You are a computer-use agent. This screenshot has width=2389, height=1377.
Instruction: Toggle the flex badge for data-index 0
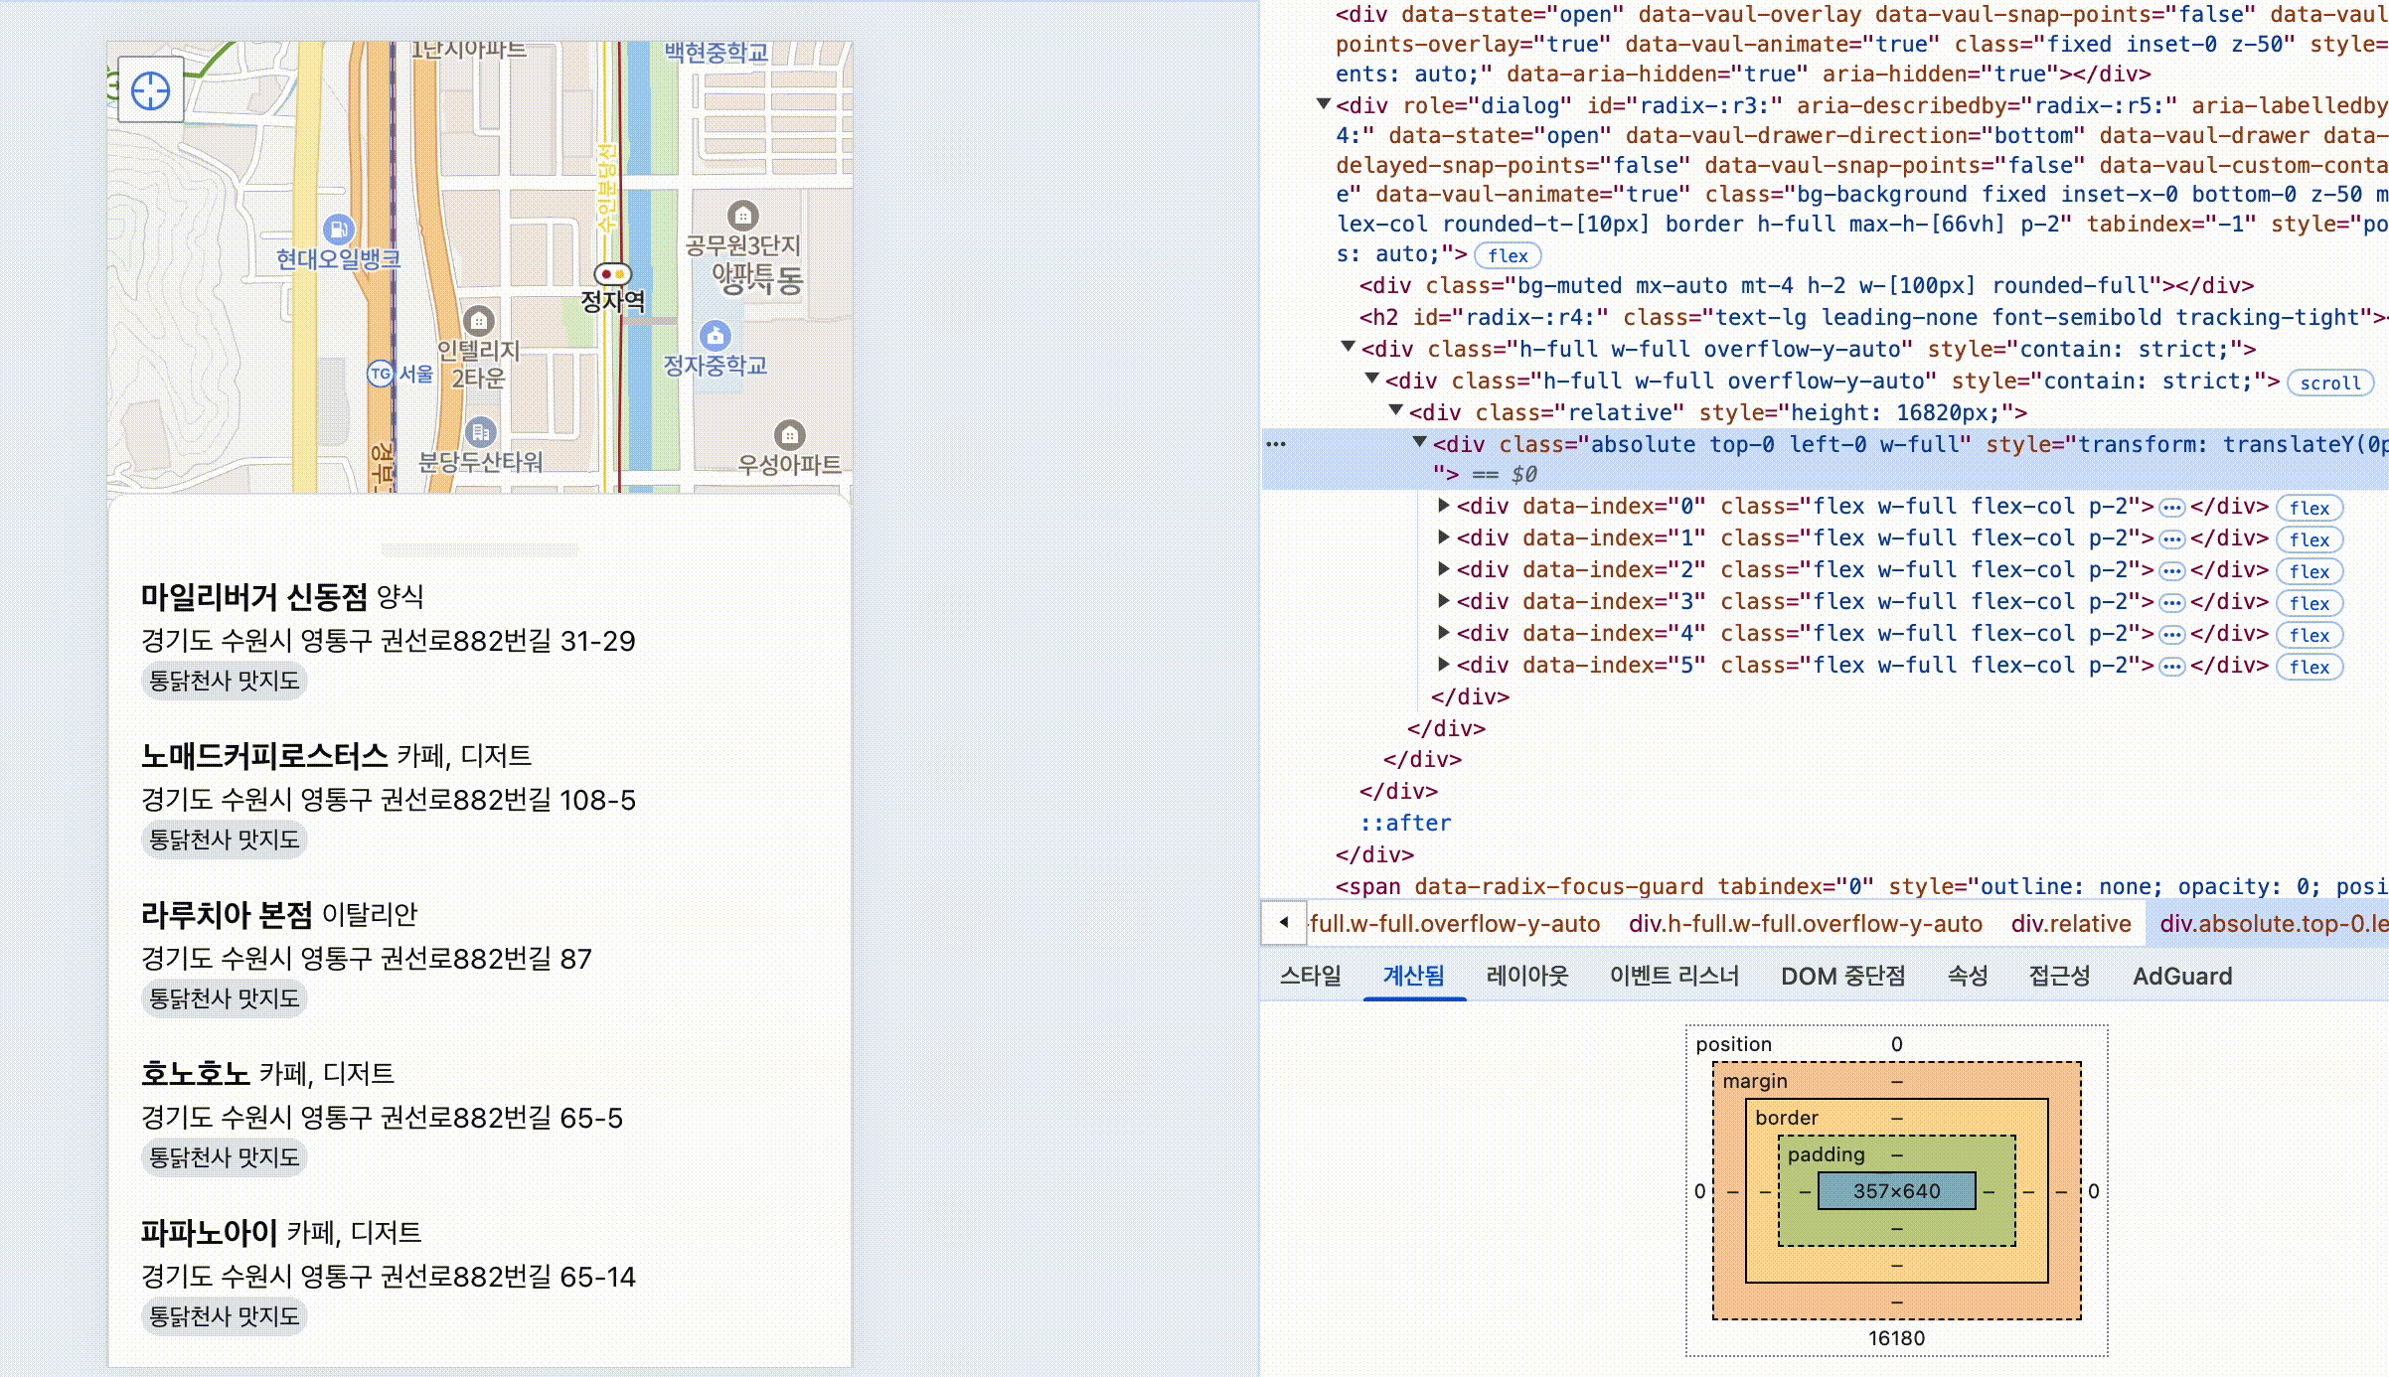2309,509
